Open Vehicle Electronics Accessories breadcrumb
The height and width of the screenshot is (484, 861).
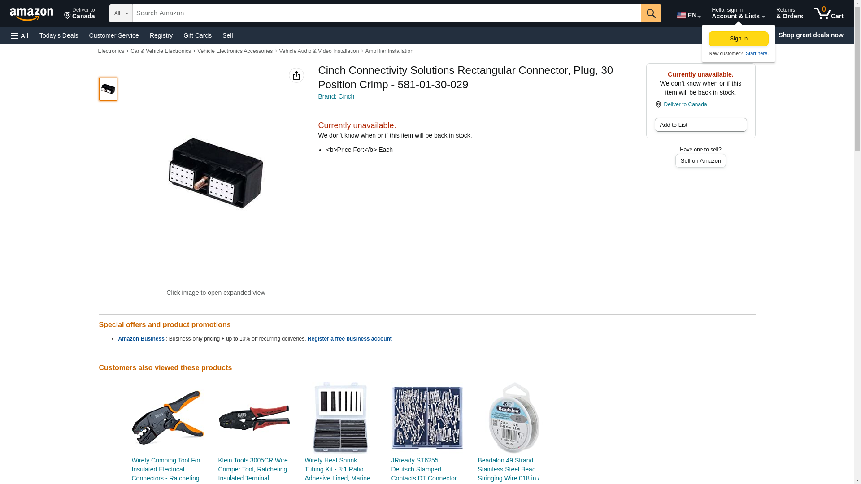click(x=235, y=51)
